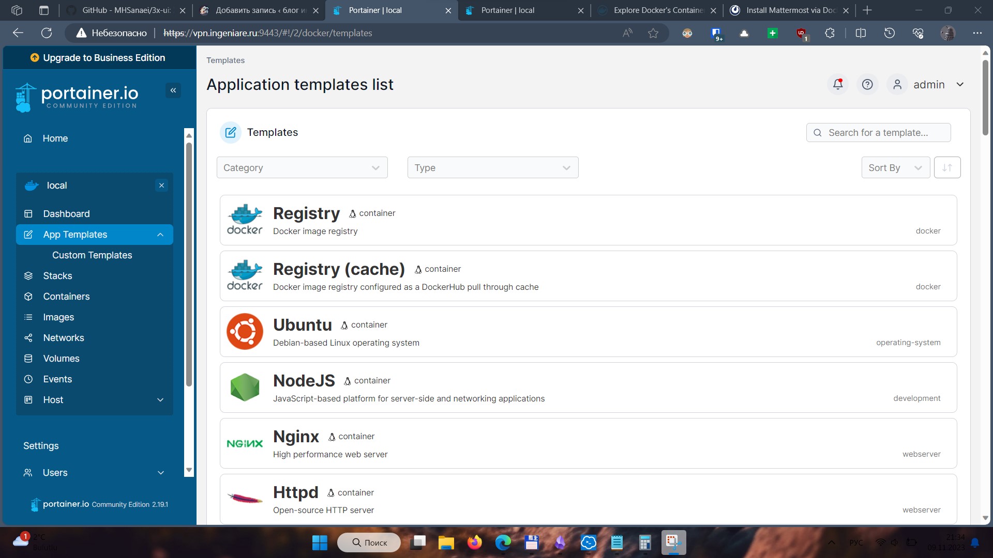
Task: Switch to GitHub MHSanaei/3x-ui browser tab
Action: tap(126, 10)
